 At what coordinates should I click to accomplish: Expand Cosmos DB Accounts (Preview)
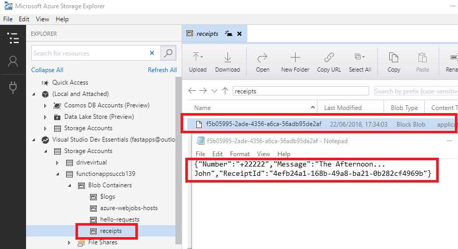45,106
